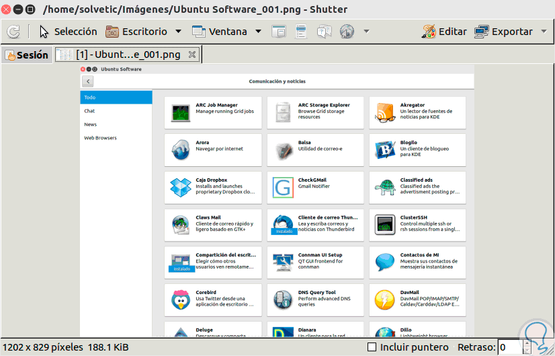Click the Navegar por internet description
555x356 pixels.
(220, 149)
